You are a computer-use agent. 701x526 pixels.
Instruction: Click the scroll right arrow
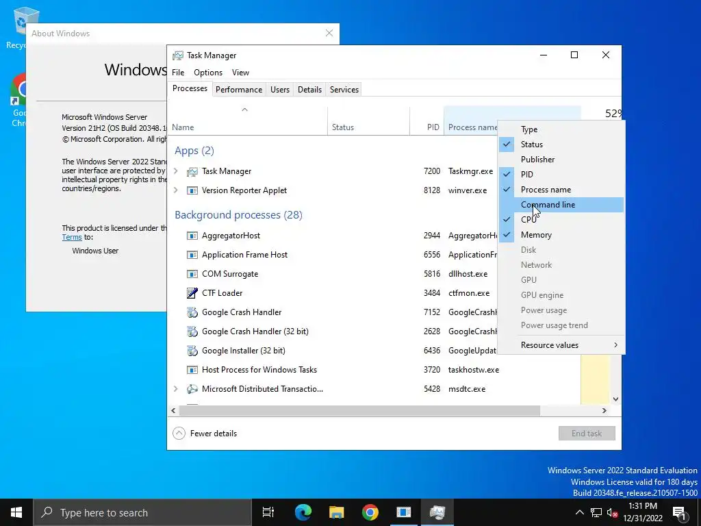click(604, 411)
